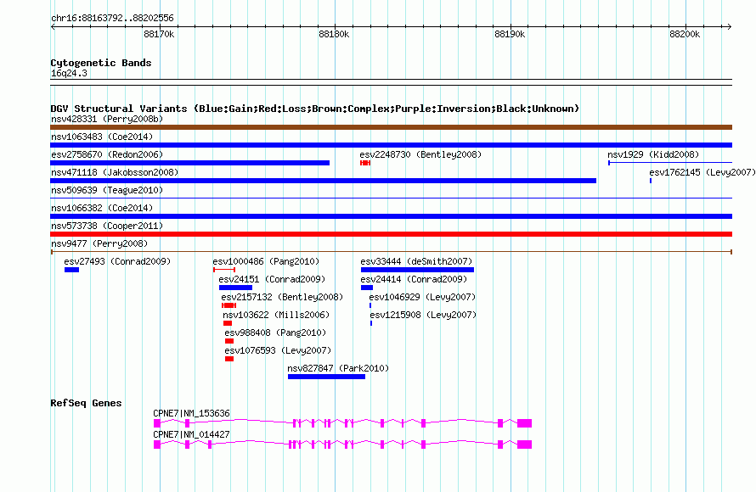Select the blue nsv471118 gain bar

[323, 181]
